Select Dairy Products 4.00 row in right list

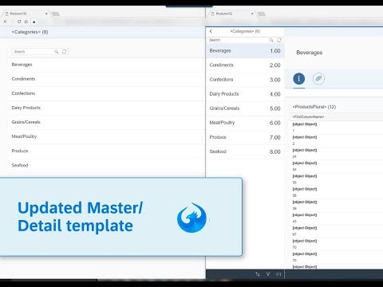(x=245, y=94)
